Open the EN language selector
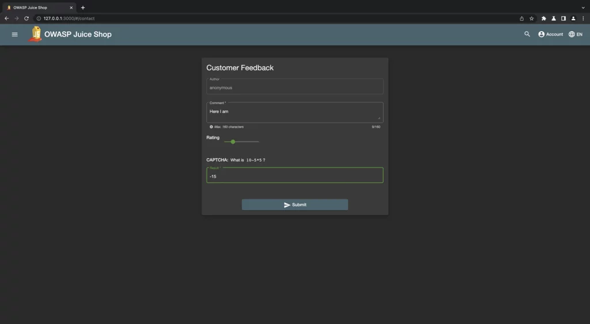Viewport: 590px width, 324px height. (576, 34)
